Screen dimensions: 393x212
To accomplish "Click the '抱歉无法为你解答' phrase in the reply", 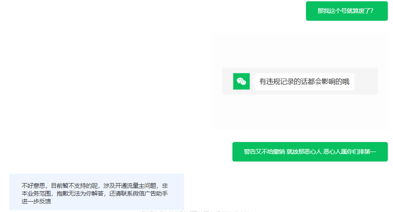I will (x=80, y=193).
